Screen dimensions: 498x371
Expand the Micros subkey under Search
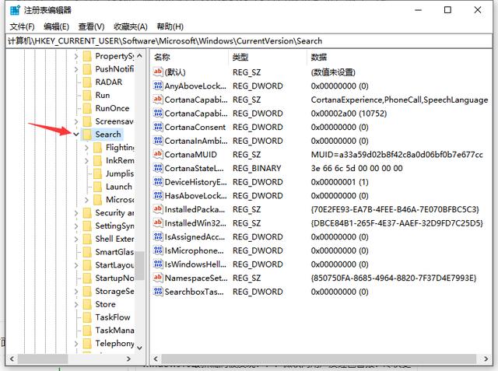[86, 200]
